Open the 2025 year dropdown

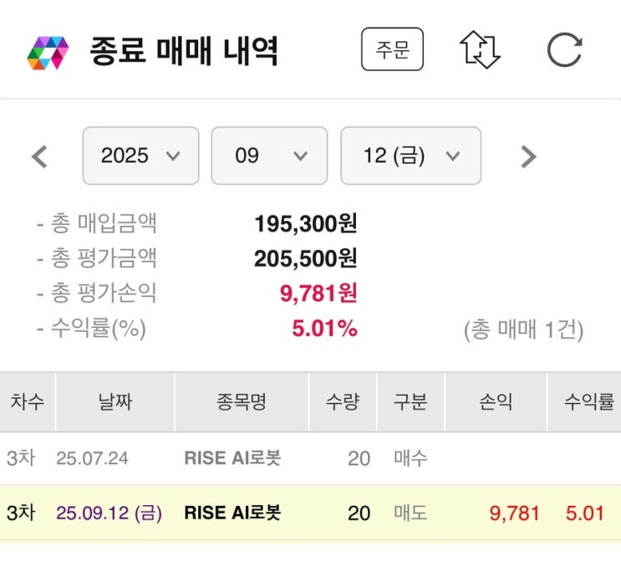[140, 156]
